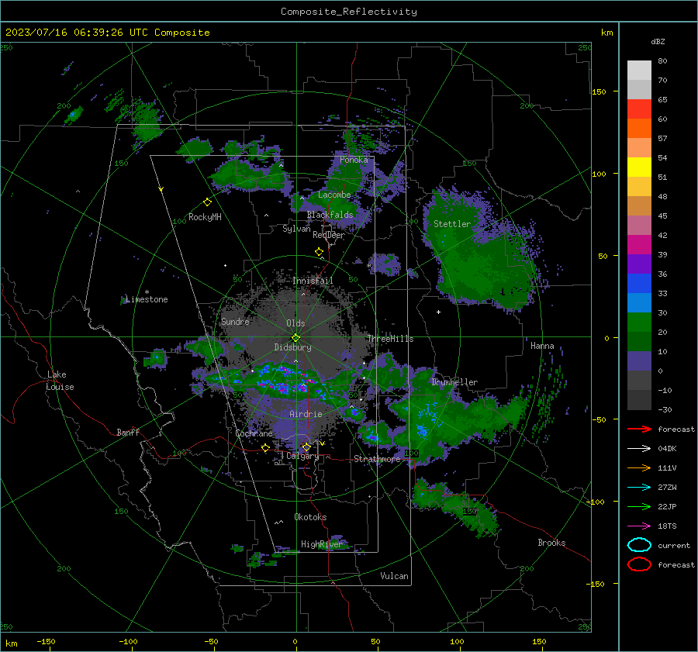Click the Sylvan label
The height and width of the screenshot is (652, 698).
[x=296, y=229]
